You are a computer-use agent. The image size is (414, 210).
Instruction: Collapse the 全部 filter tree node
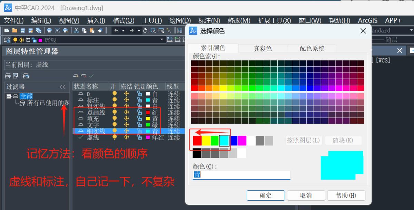[9, 96]
